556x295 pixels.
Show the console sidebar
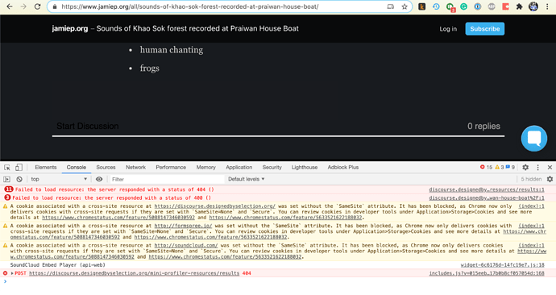point(6,179)
